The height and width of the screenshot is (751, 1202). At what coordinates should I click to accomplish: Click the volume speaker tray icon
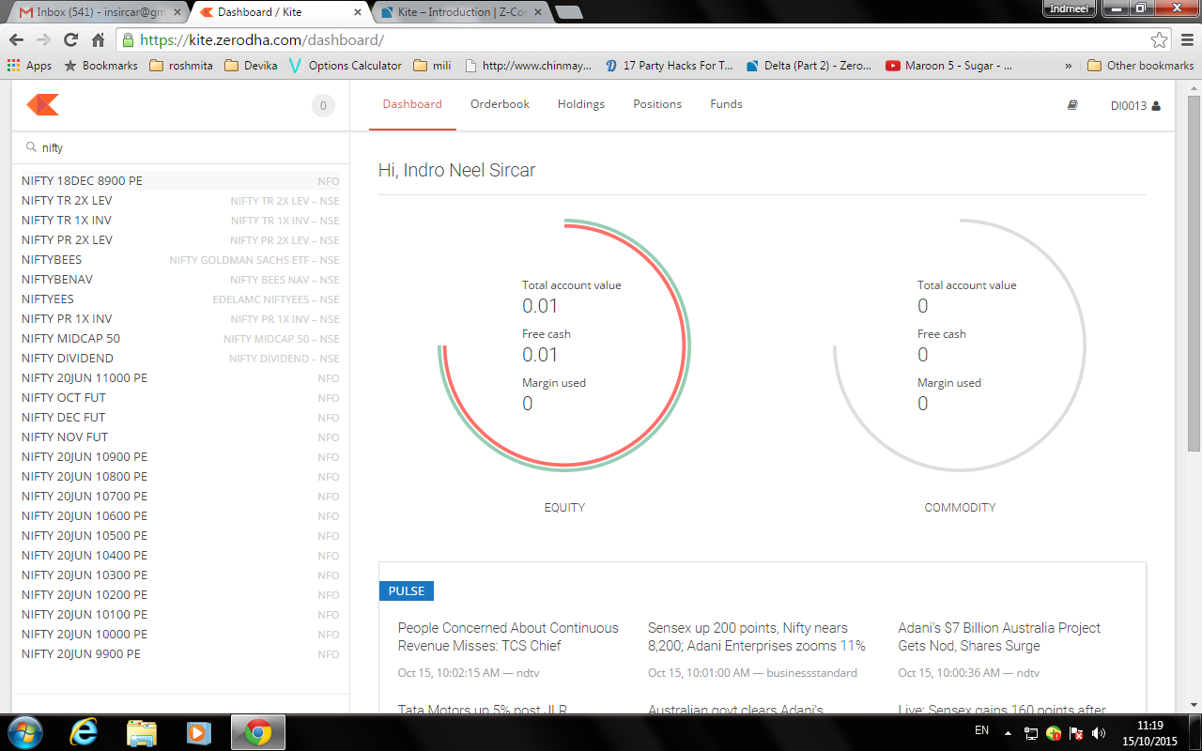tap(1099, 732)
